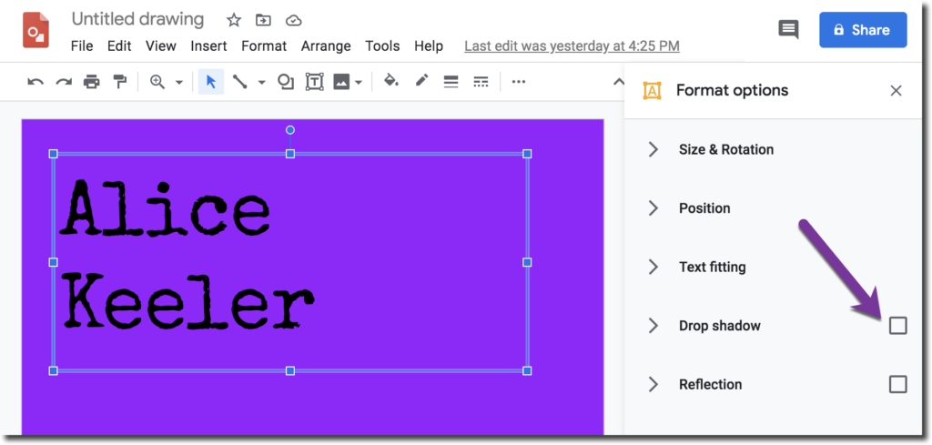This screenshot has width=932, height=445.
Task: Collapse the menus with the up chevron
Action: (x=618, y=82)
